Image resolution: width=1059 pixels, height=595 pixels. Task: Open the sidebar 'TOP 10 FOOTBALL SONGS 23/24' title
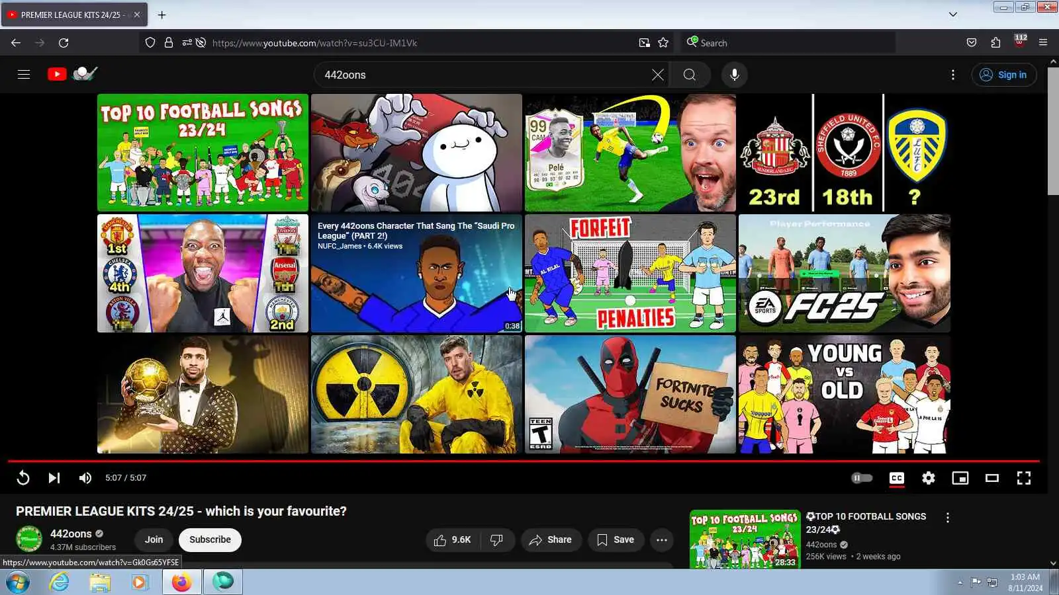tap(866, 523)
